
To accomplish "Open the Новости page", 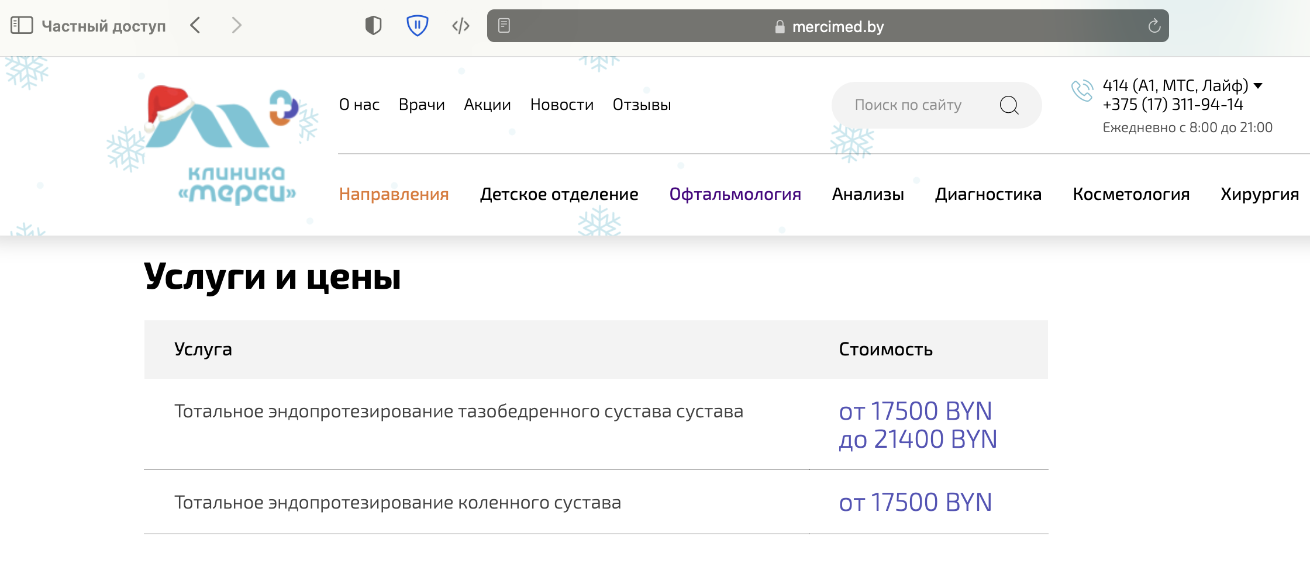I will [561, 105].
